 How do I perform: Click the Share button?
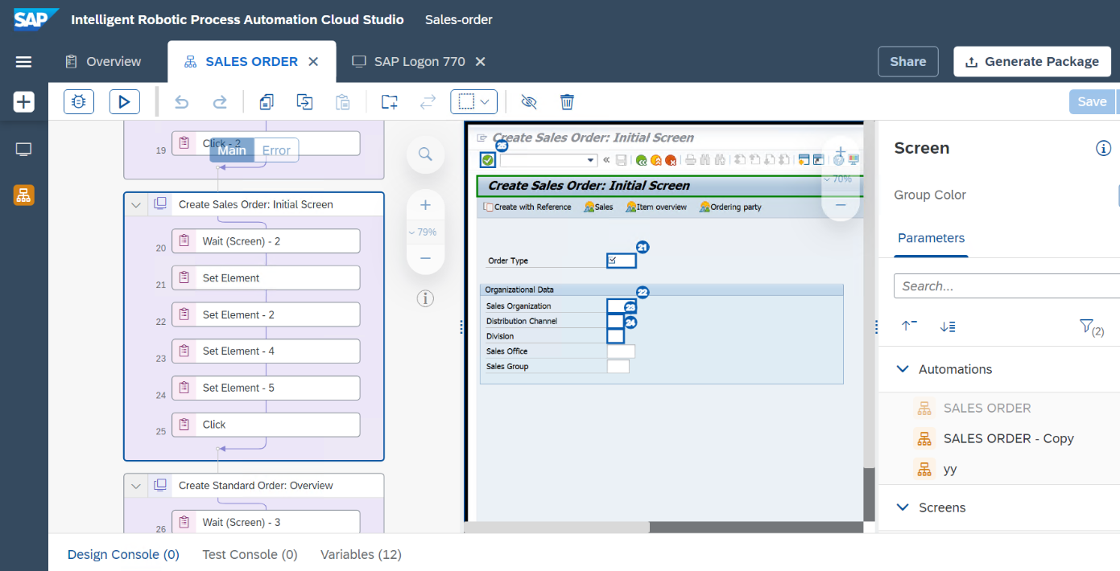(907, 61)
